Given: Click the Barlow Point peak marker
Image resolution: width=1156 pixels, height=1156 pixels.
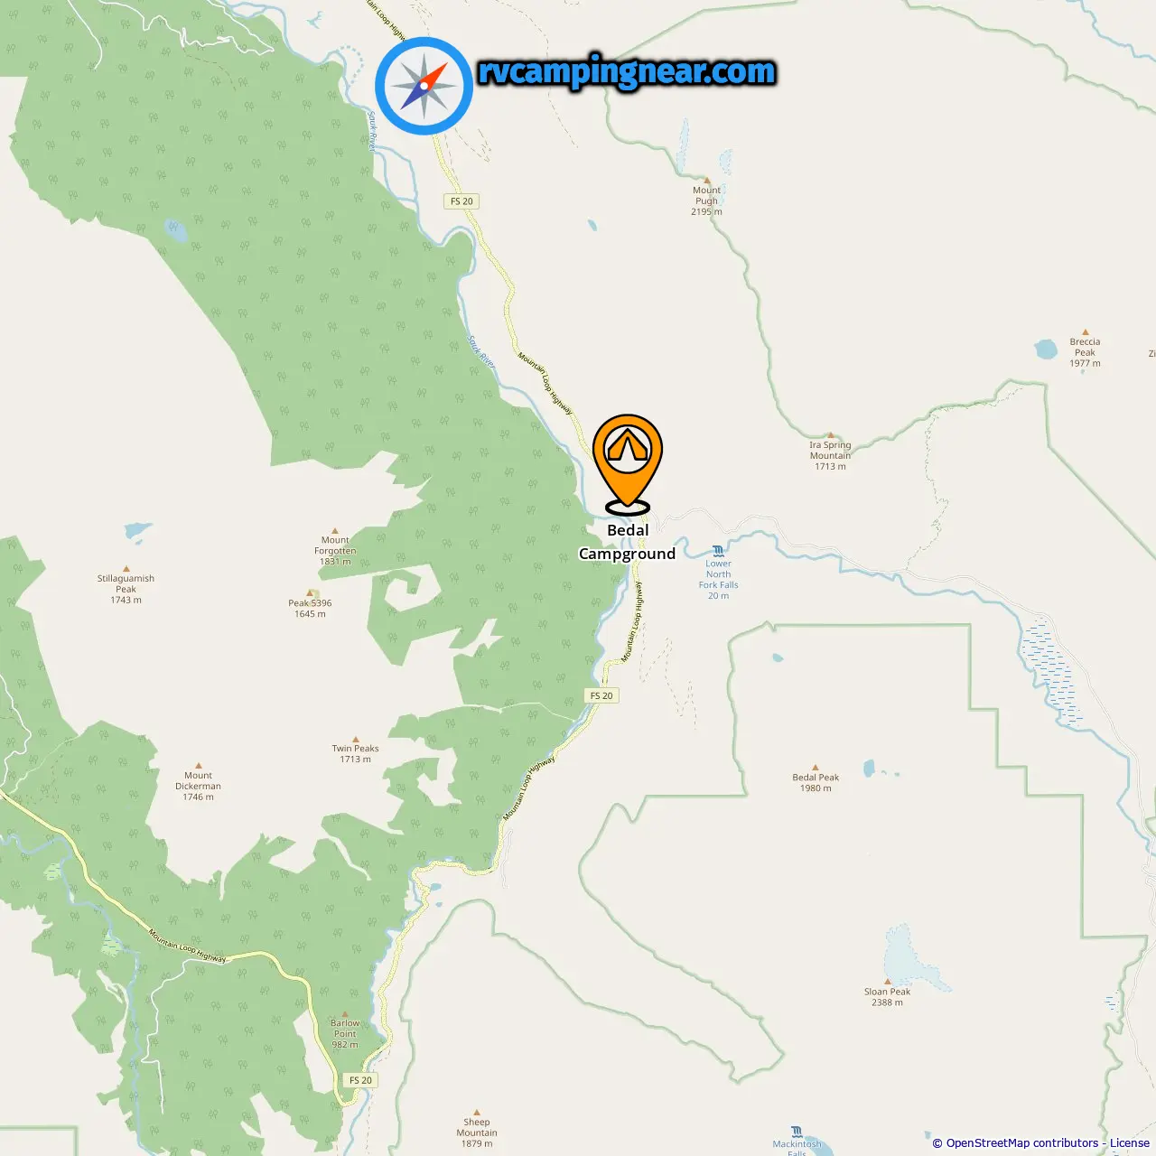Looking at the screenshot, I should pyautogui.click(x=345, y=1014).
